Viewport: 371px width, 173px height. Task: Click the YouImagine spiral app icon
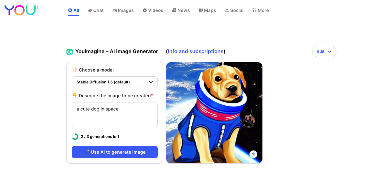pyautogui.click(x=69, y=52)
